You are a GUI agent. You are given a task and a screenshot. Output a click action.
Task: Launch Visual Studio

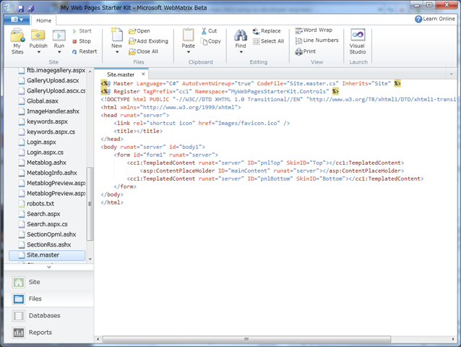358,41
